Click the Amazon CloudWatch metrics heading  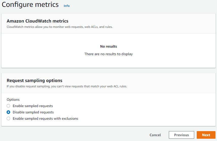point(38,21)
